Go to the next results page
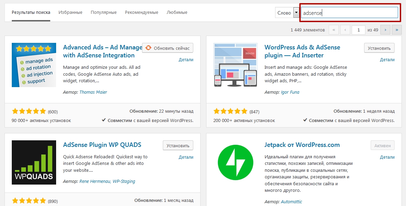 click(x=385, y=30)
